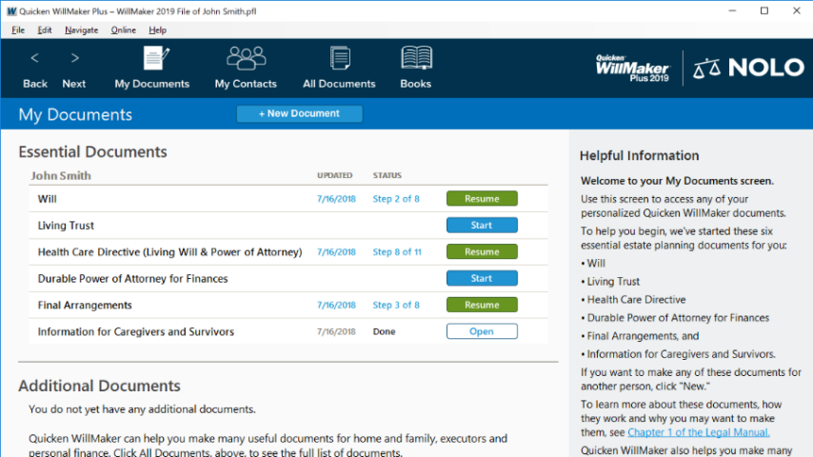Click the Step 3 of 8 status
The height and width of the screenshot is (457, 813).
point(396,305)
